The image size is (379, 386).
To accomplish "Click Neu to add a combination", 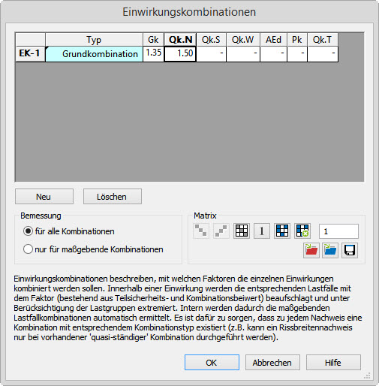I will point(44,197).
